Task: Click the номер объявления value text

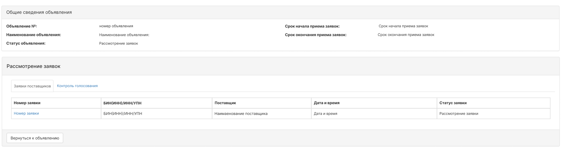Action: click(x=116, y=26)
